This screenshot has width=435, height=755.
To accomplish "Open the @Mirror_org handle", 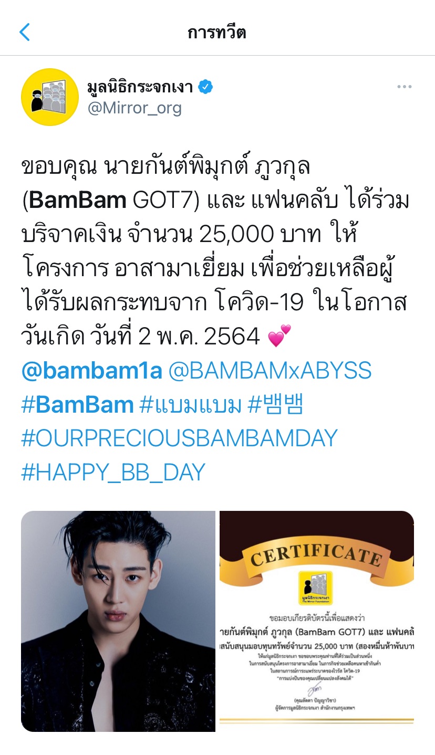I will pyautogui.click(x=134, y=108).
